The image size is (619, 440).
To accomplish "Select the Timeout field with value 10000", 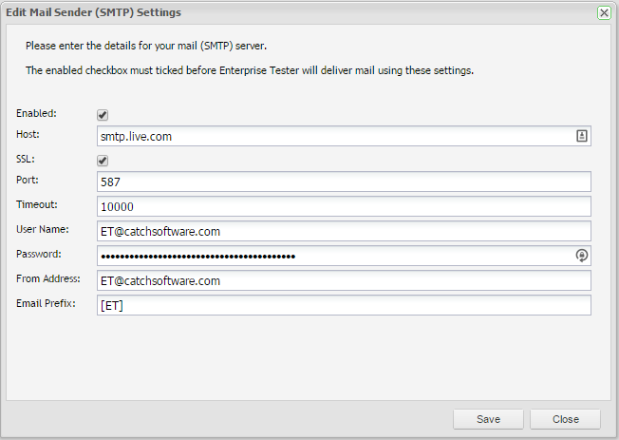I will click(344, 206).
